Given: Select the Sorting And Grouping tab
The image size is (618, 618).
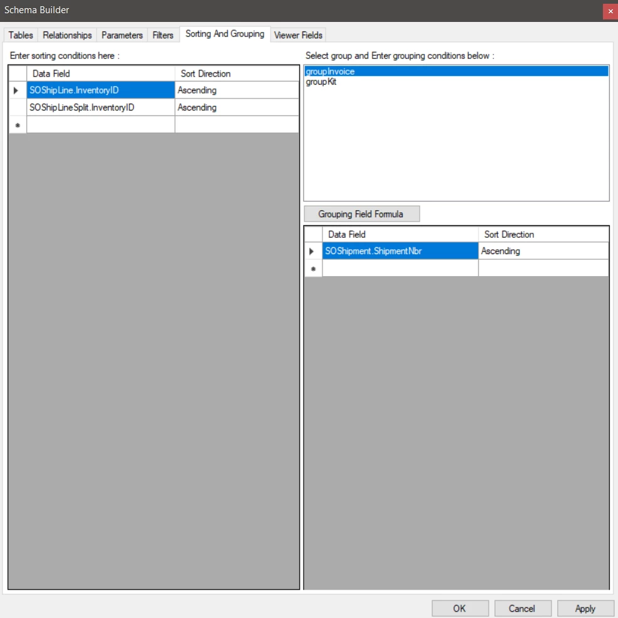Looking at the screenshot, I should coord(225,34).
